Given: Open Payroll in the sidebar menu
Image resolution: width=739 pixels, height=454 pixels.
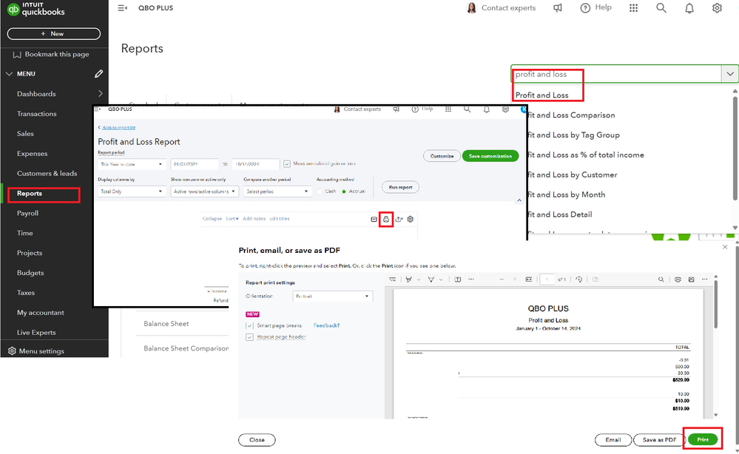Looking at the screenshot, I should [x=28, y=214].
